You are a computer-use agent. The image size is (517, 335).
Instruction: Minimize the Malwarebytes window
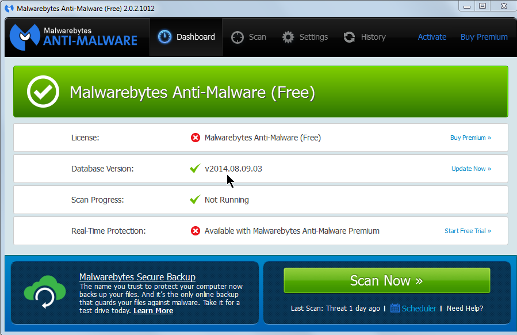tap(467, 6)
